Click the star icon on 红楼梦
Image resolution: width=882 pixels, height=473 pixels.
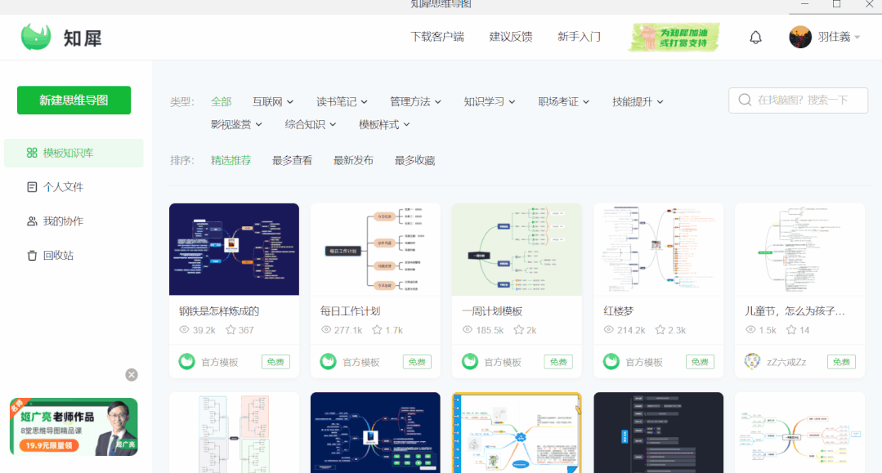(660, 329)
